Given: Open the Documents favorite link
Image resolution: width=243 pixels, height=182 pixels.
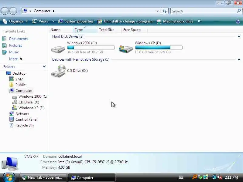Looking at the screenshot, I should 18,39.
